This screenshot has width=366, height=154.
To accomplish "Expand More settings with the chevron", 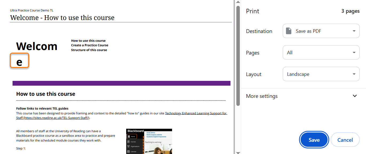I will (x=355, y=96).
